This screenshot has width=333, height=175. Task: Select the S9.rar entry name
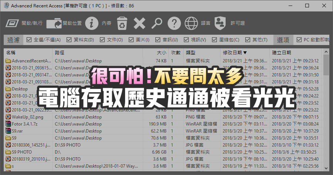click(x=17, y=131)
